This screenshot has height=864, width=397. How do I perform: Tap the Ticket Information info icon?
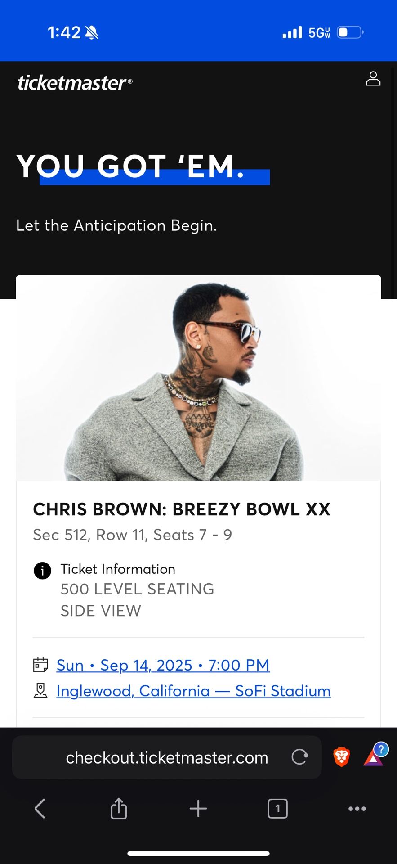43,571
